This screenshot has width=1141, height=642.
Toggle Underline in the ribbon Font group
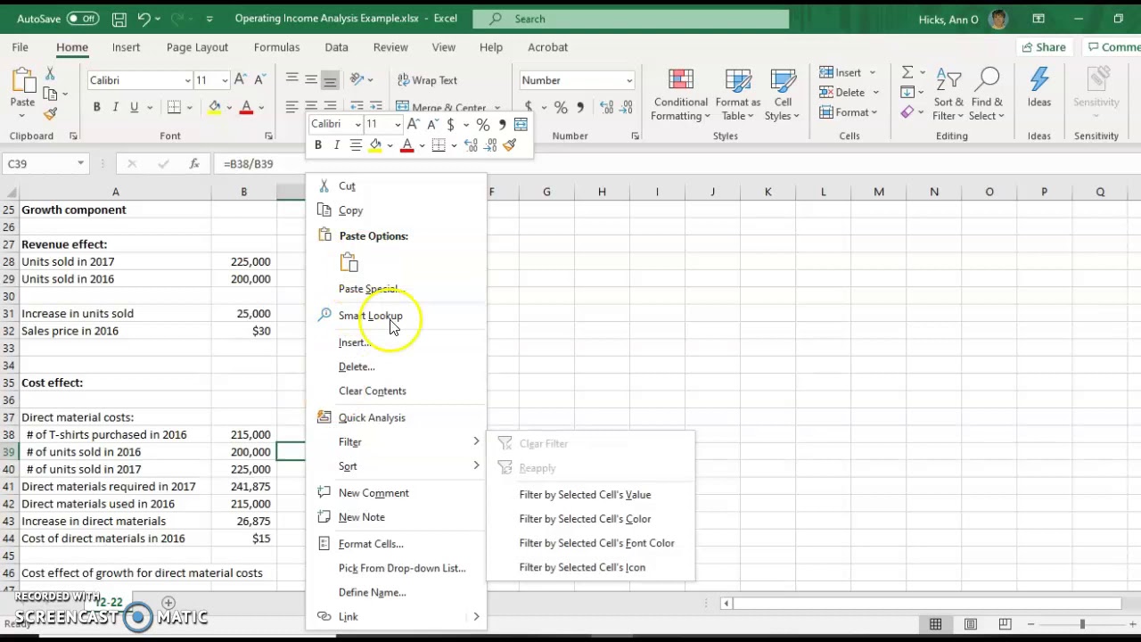pyautogui.click(x=135, y=108)
